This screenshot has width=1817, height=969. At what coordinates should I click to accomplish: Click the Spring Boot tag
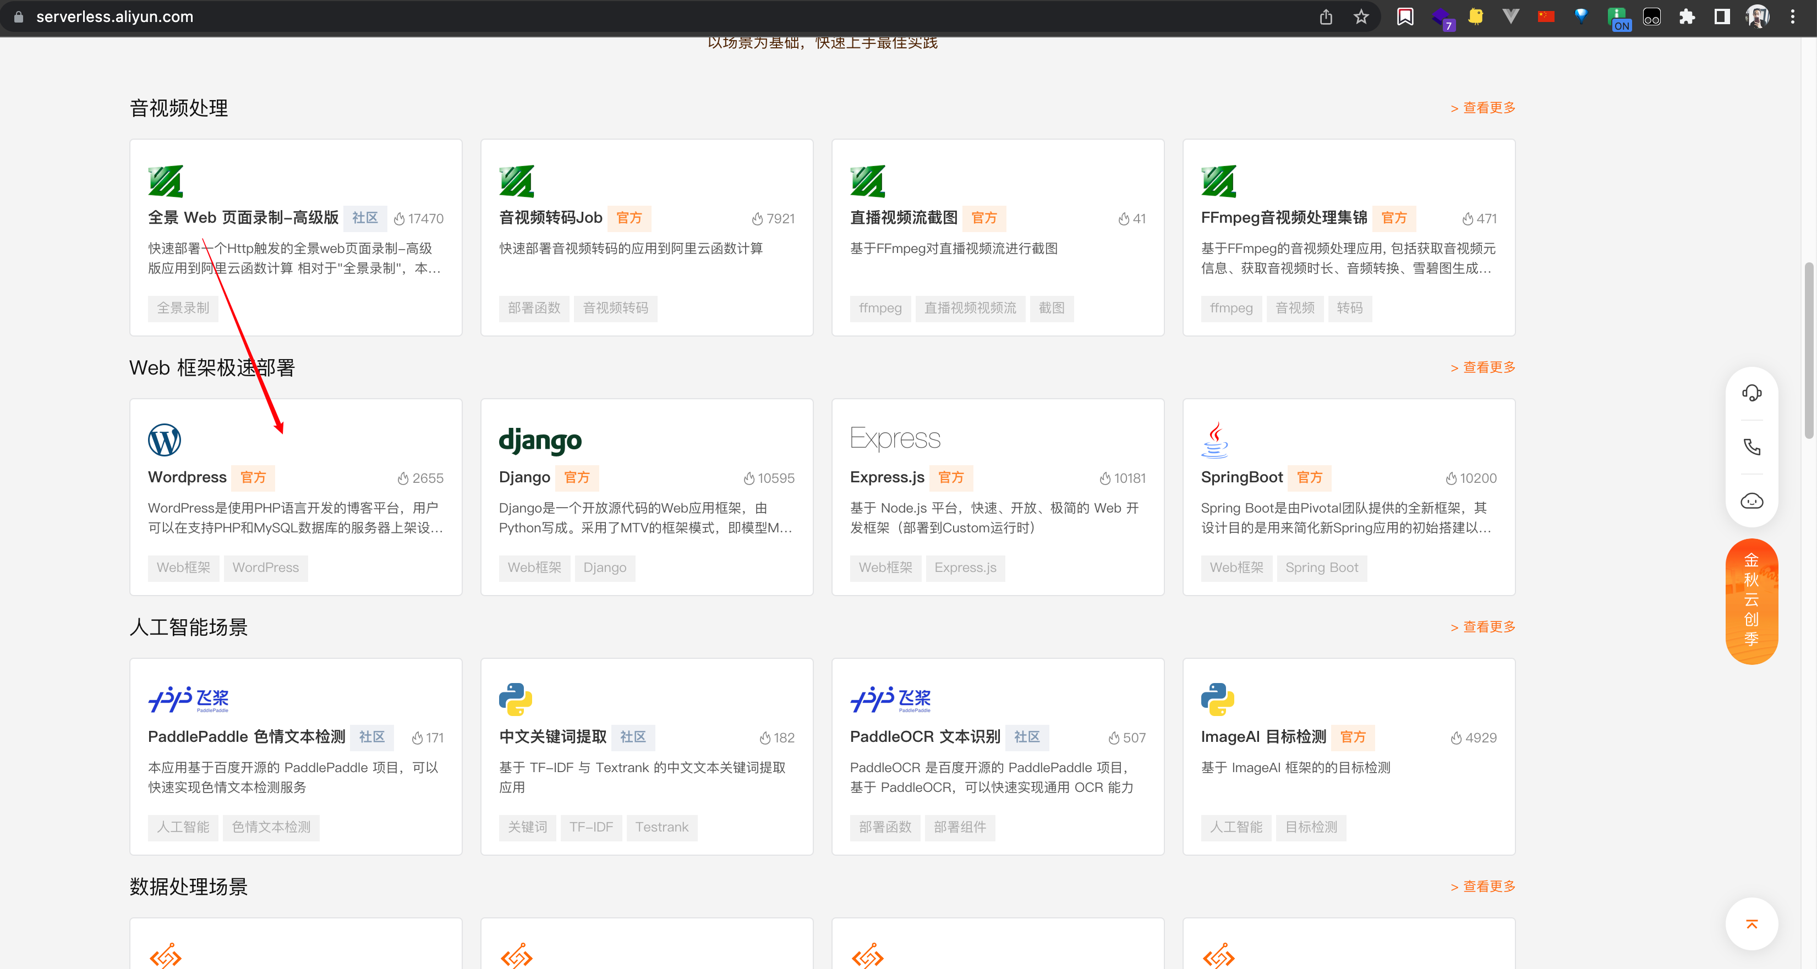[x=1321, y=568]
